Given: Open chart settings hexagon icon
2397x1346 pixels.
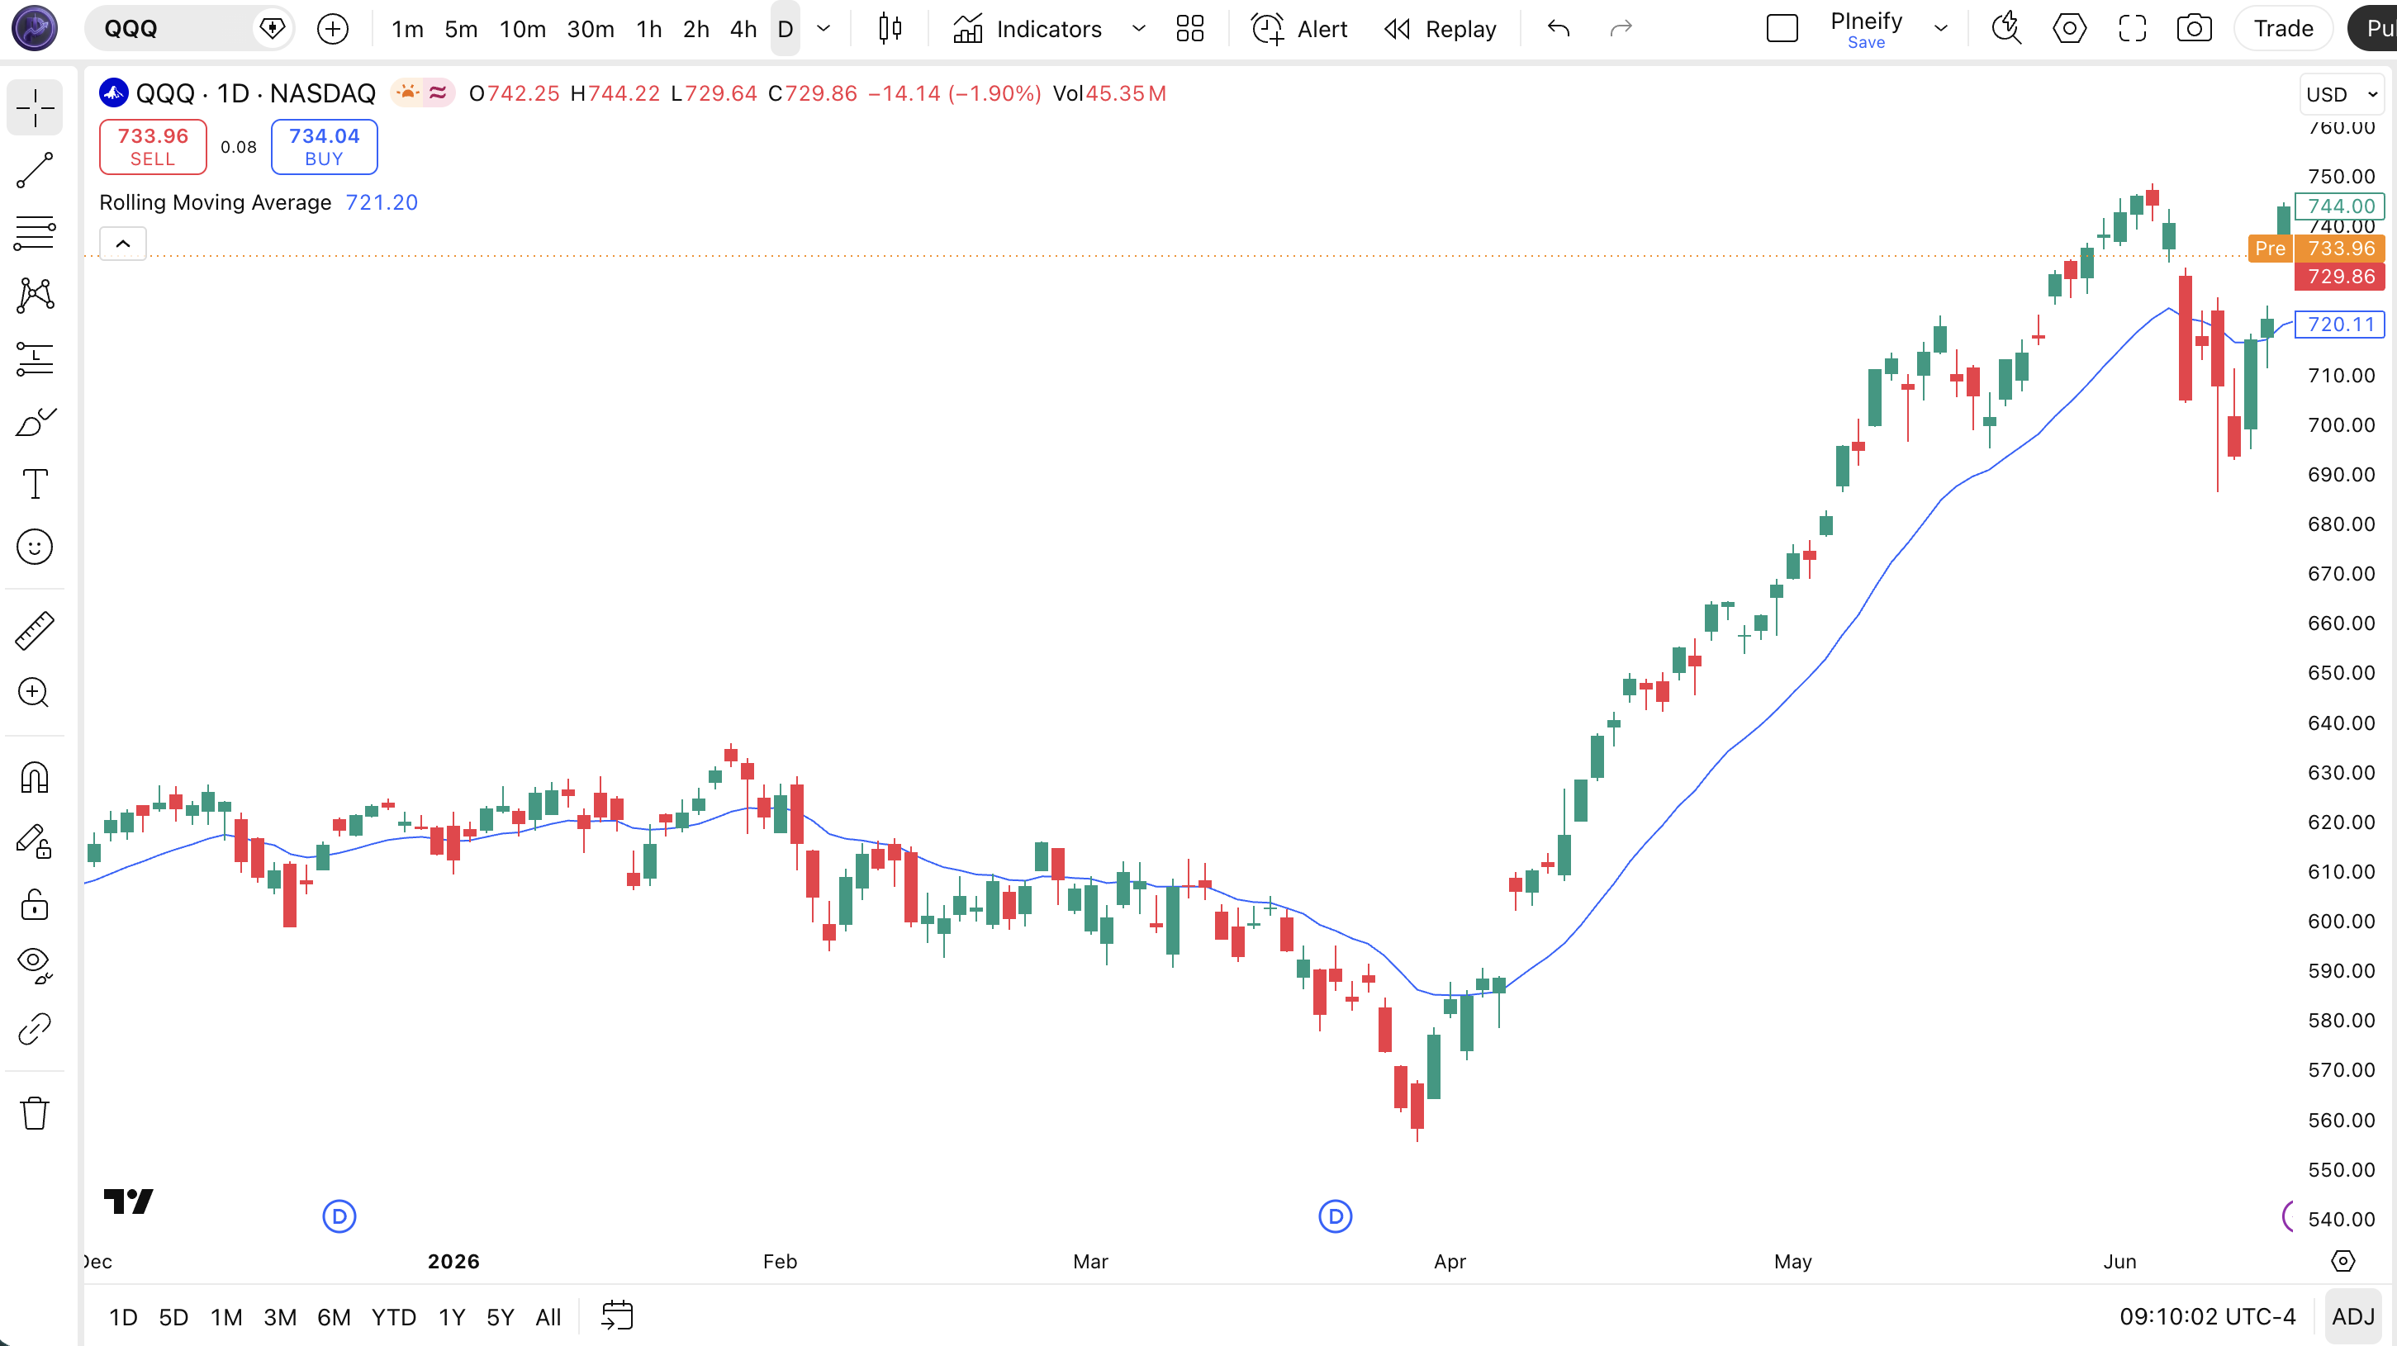Looking at the screenshot, I should click(2069, 29).
